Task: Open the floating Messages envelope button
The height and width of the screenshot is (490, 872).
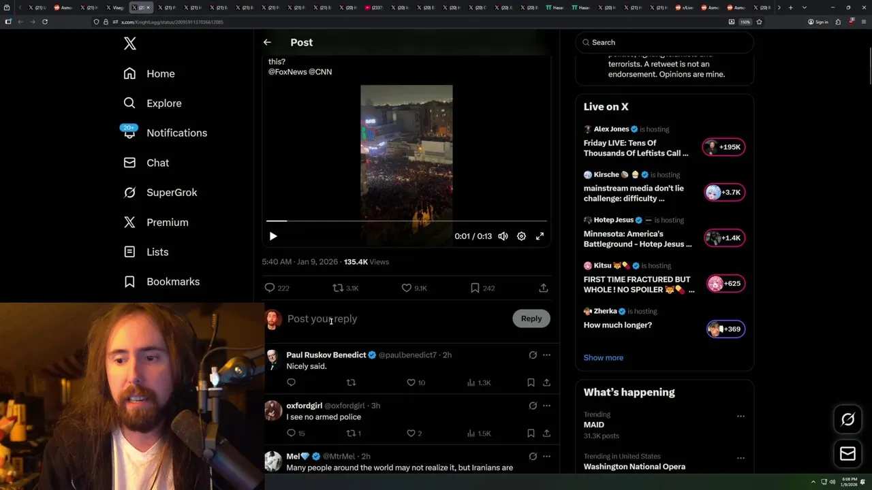Action: (x=847, y=454)
